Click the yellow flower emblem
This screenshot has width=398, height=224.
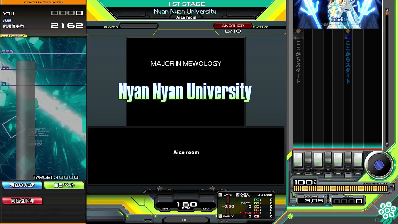pyautogui.click(x=290, y=216)
